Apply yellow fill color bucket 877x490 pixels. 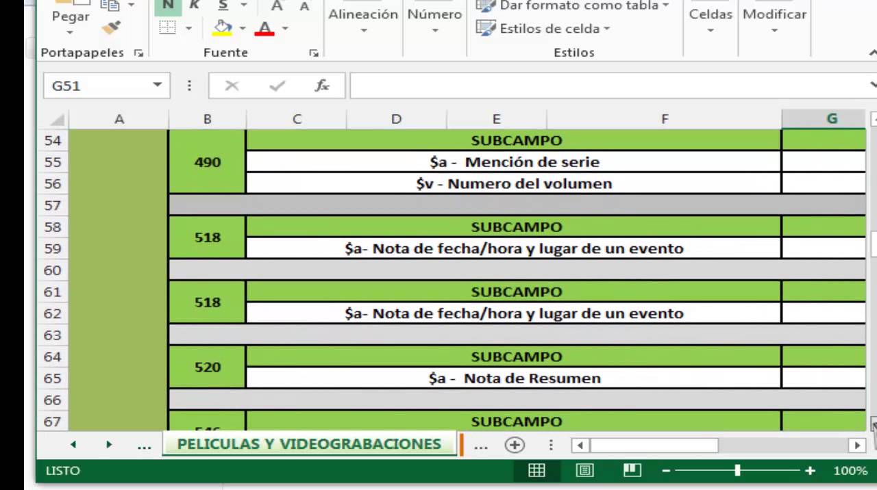[223, 28]
